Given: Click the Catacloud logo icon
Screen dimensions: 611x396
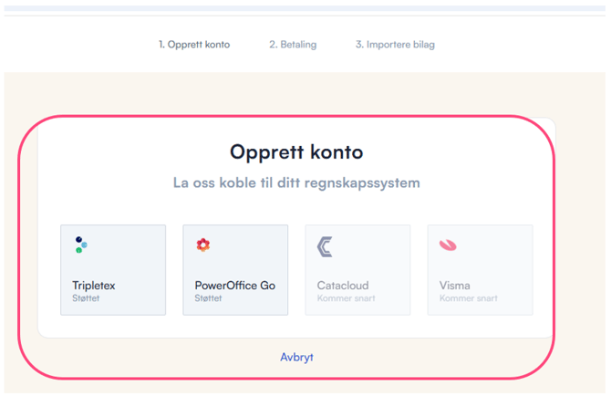Looking at the screenshot, I should [x=326, y=245].
